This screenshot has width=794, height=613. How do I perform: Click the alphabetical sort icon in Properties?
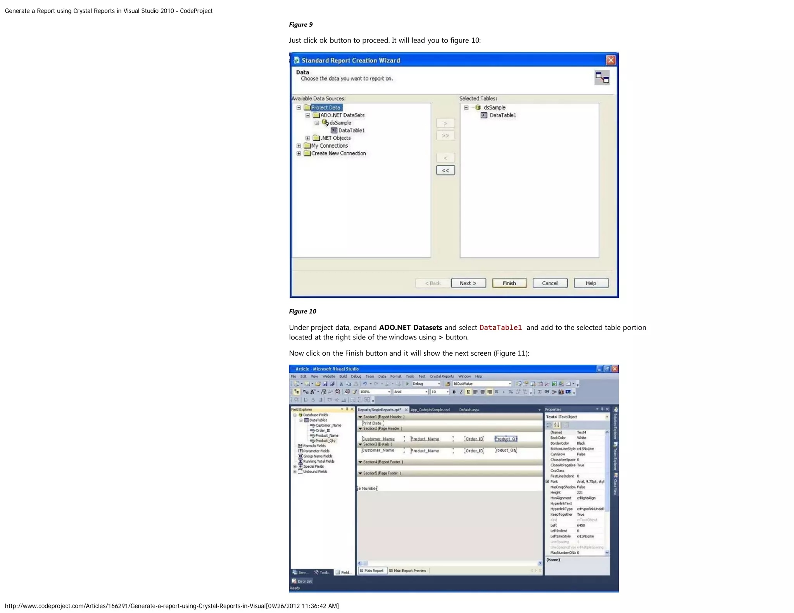coord(557,425)
